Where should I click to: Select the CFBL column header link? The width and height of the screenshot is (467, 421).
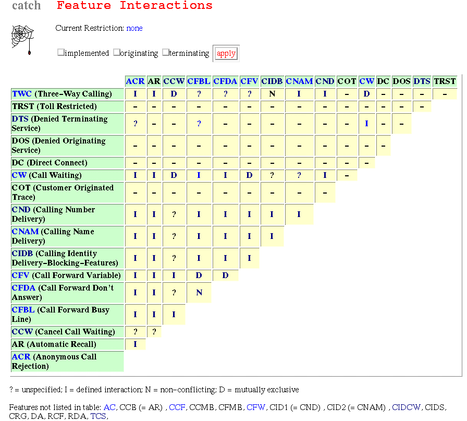[199, 81]
